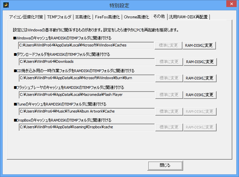
Task: Switch to the アイコン豆腐化対策 tab
Action: pos(26,17)
